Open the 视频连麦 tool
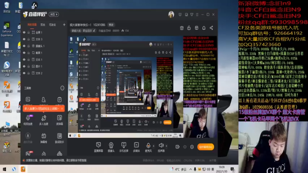 tap(28, 120)
